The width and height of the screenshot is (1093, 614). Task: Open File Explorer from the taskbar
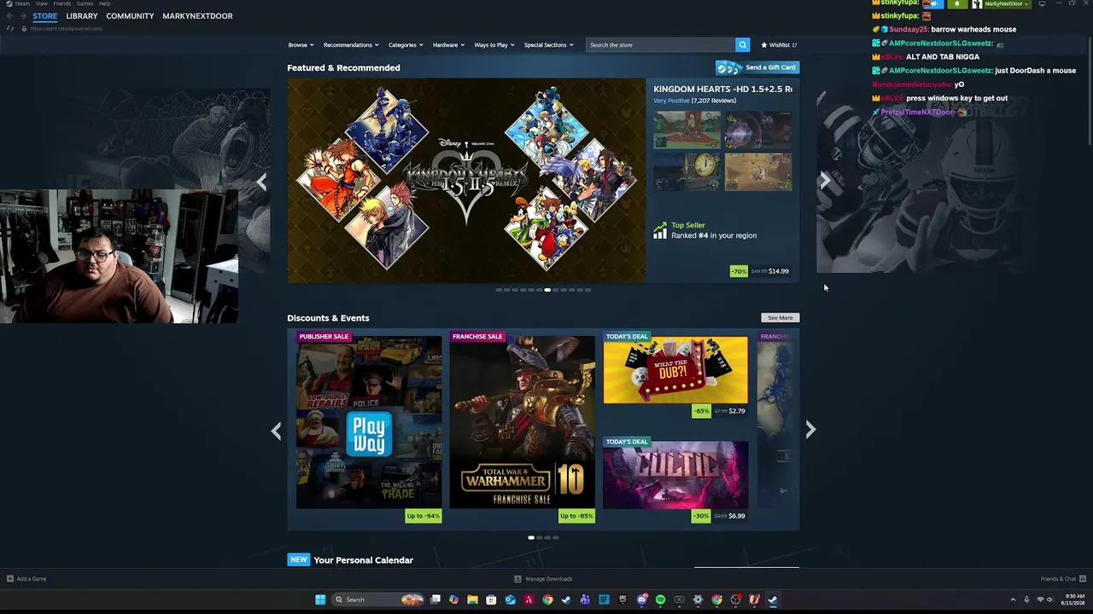(472, 600)
